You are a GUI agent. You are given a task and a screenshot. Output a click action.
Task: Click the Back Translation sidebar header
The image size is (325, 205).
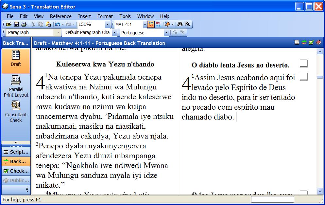[16, 43]
